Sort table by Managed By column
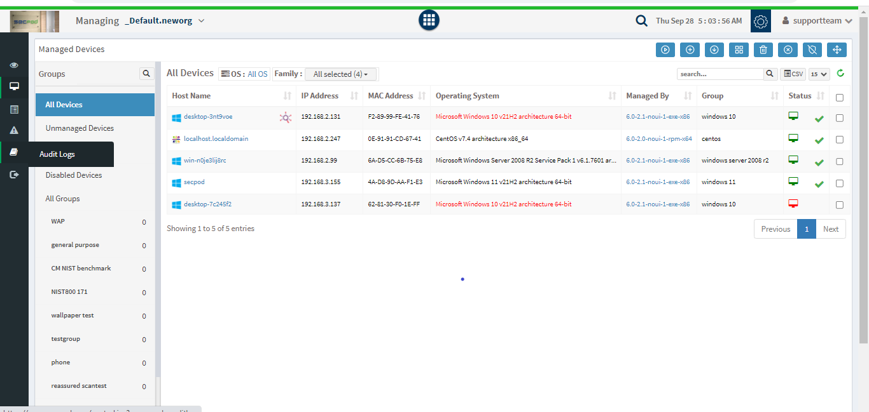The width and height of the screenshot is (869, 412). click(x=658, y=96)
